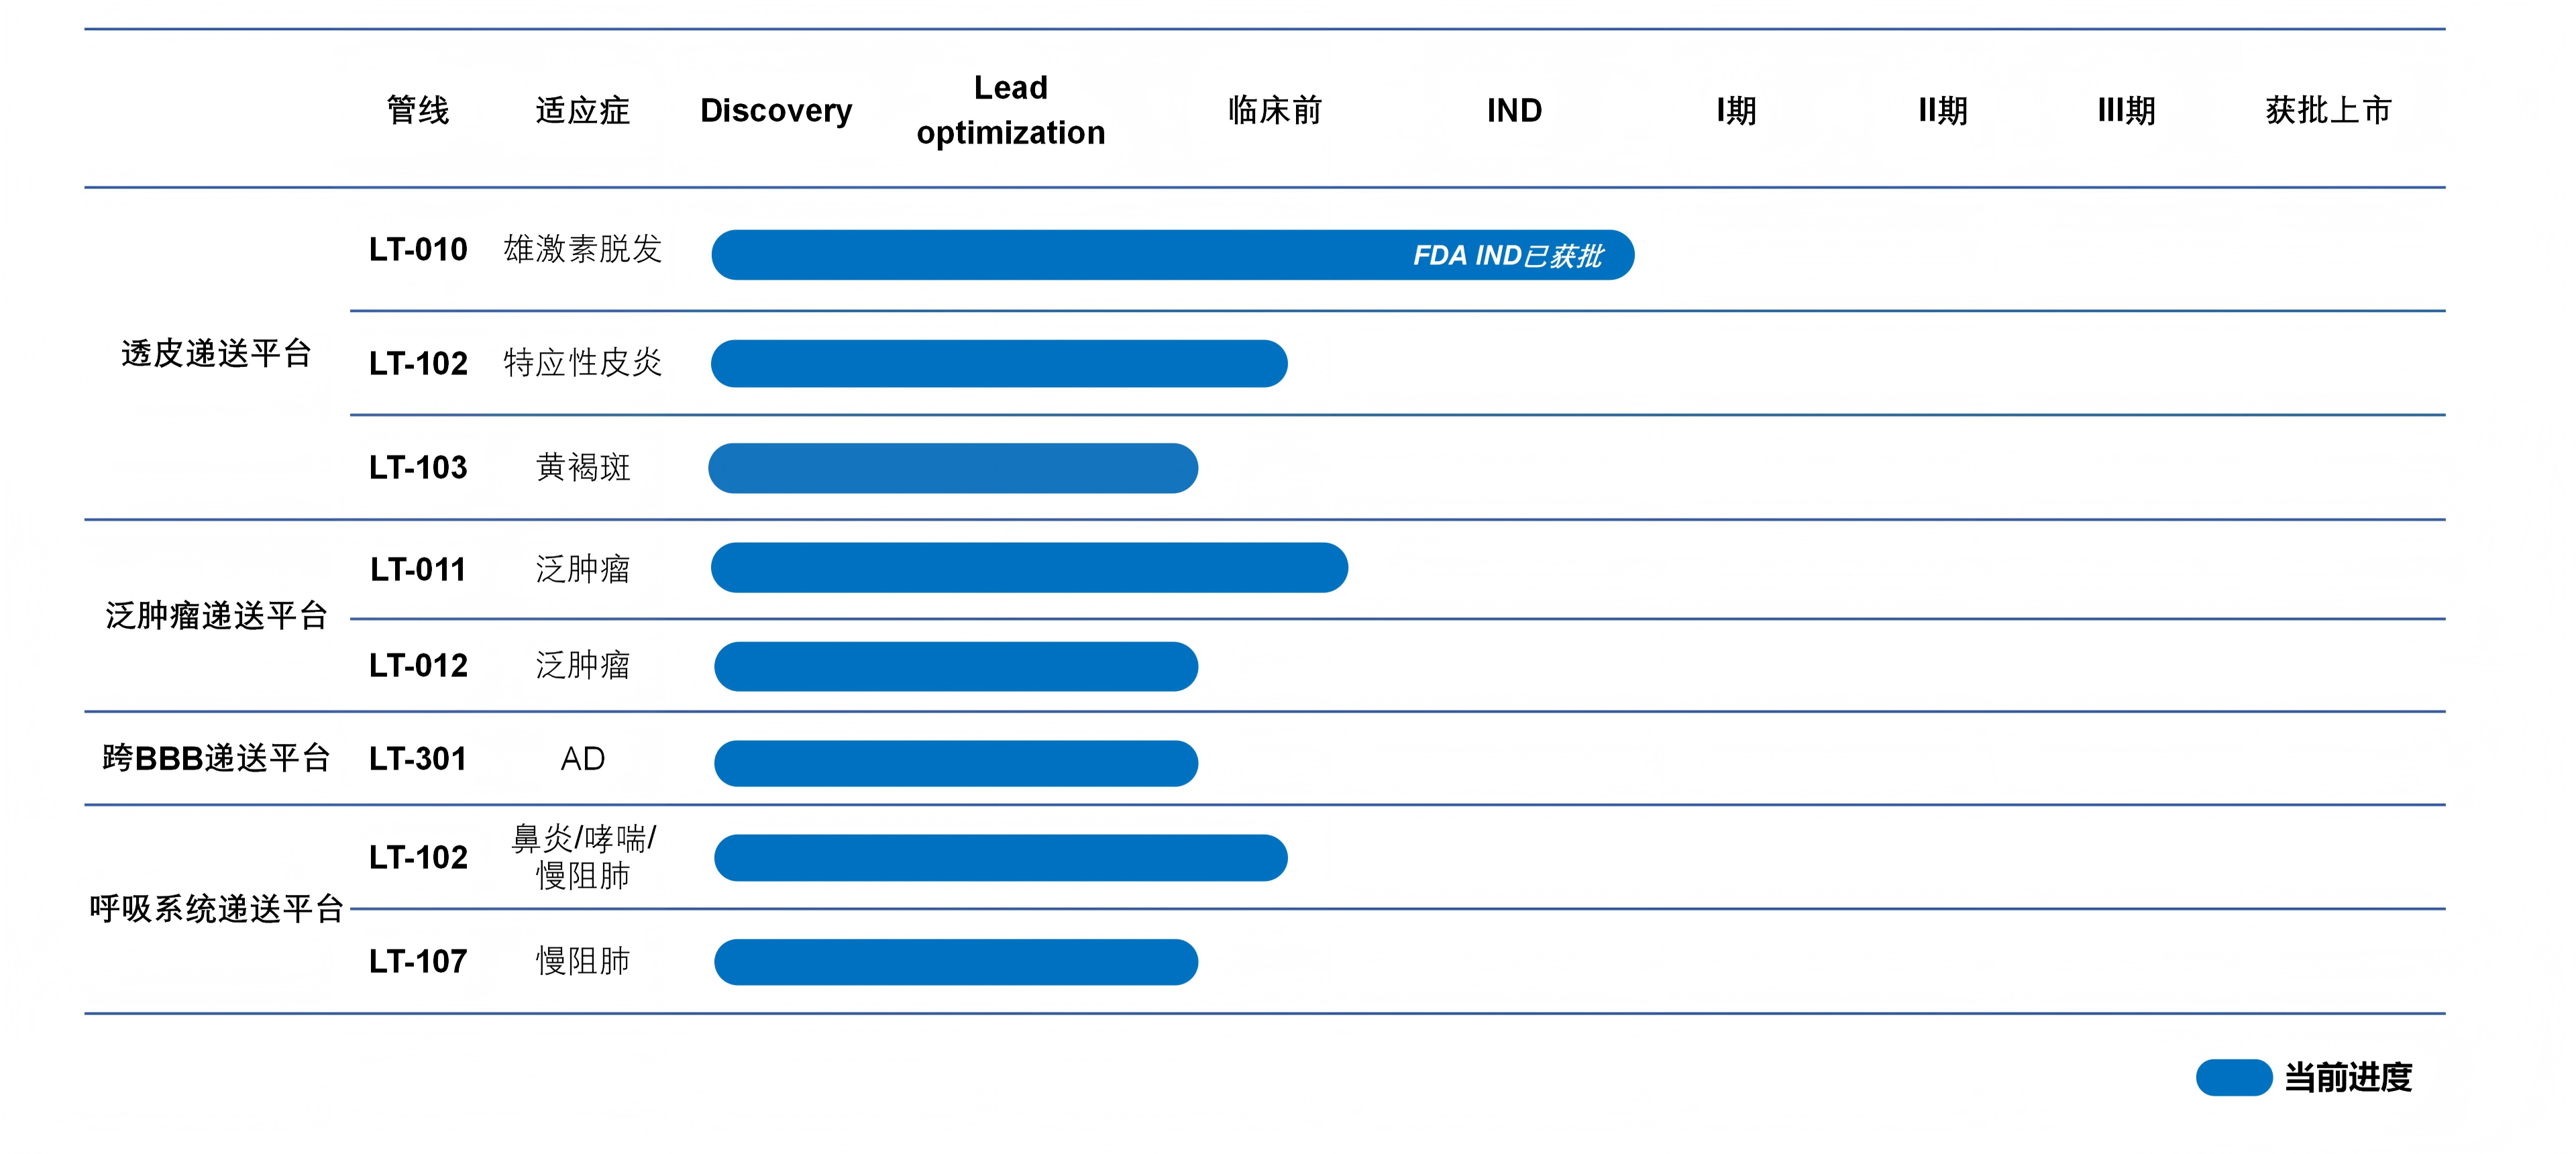Select 泛肿瘤 in the LT-011 row
The width and height of the screenshot is (2576, 1154).
[x=582, y=569]
